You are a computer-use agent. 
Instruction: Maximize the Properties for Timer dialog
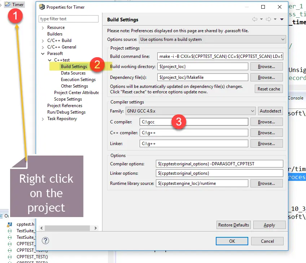[x=263, y=7]
